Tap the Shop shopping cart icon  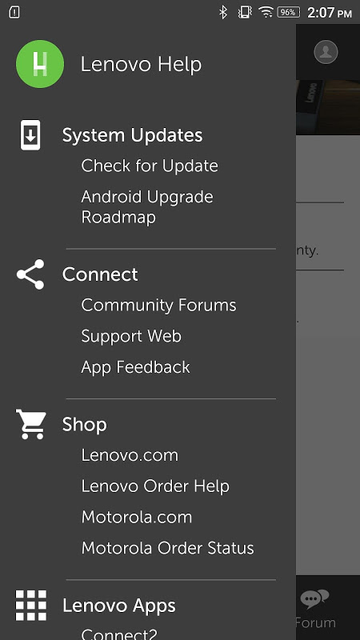pyautogui.click(x=31, y=425)
